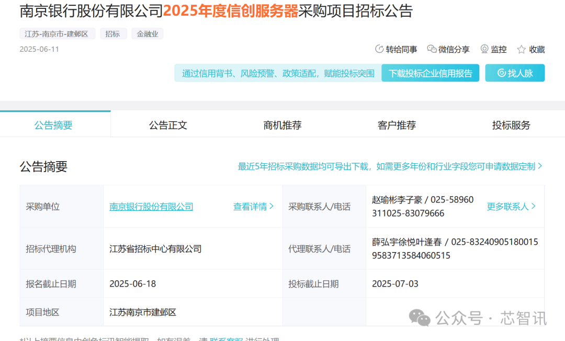Click the 招标 tag

coord(112,34)
